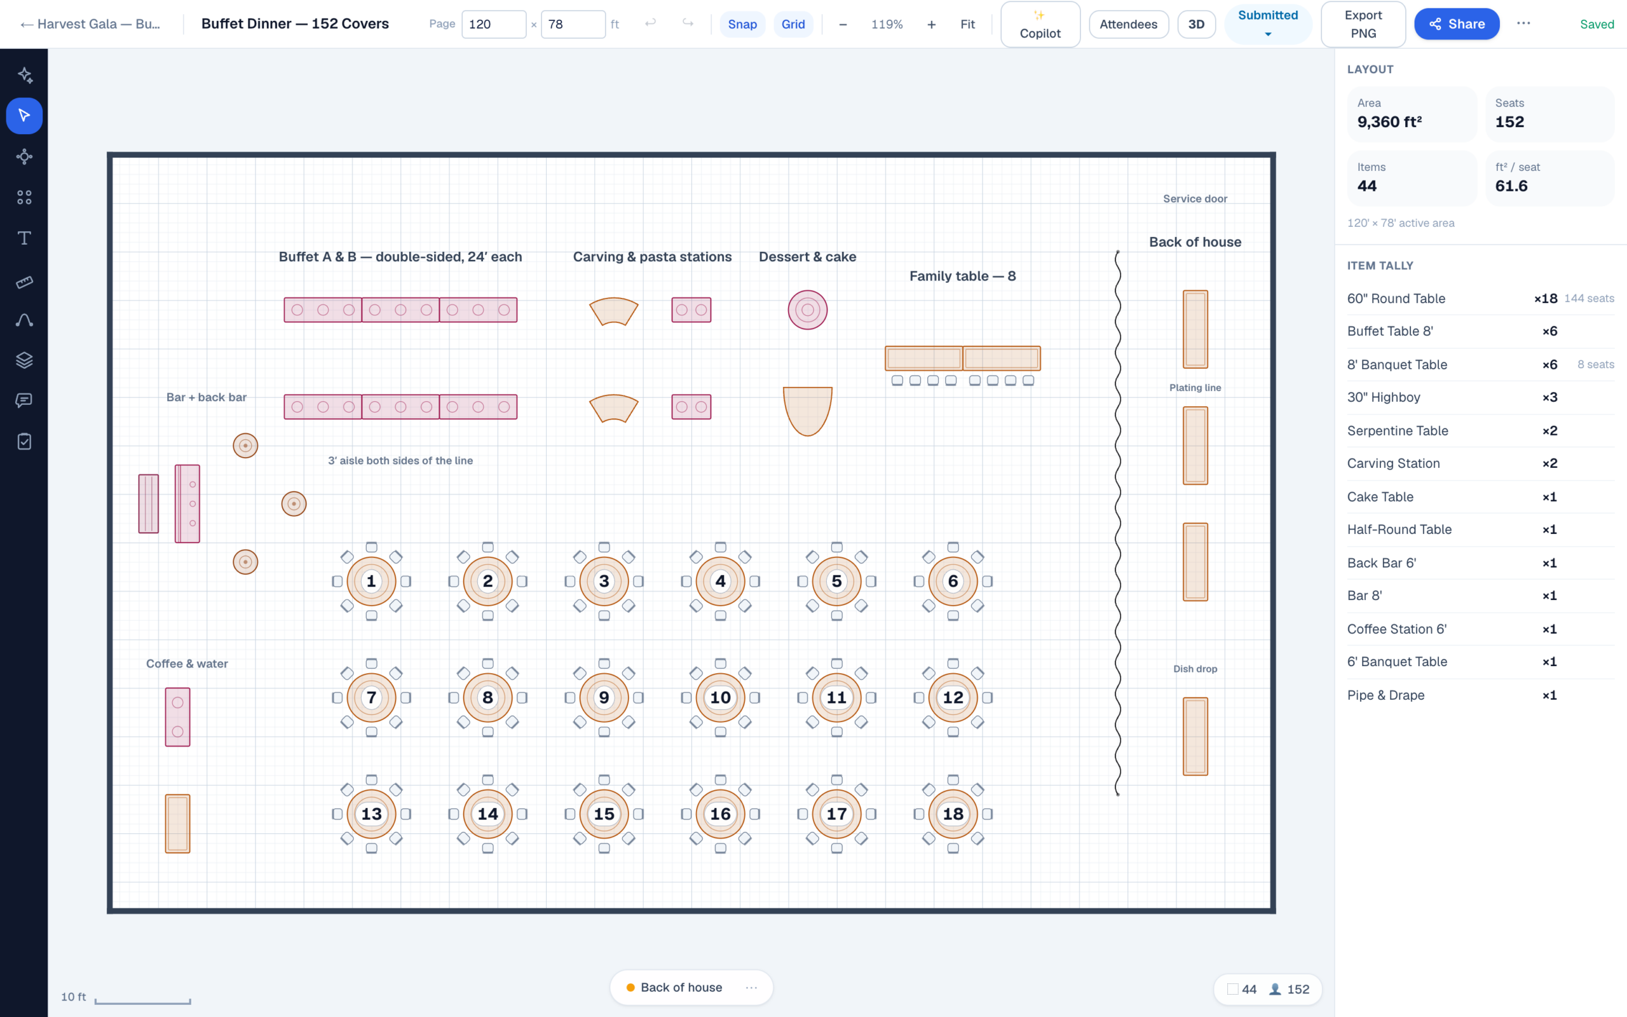This screenshot has height=1017, width=1627.
Task: Select the Text tool
Action: pos(24,238)
